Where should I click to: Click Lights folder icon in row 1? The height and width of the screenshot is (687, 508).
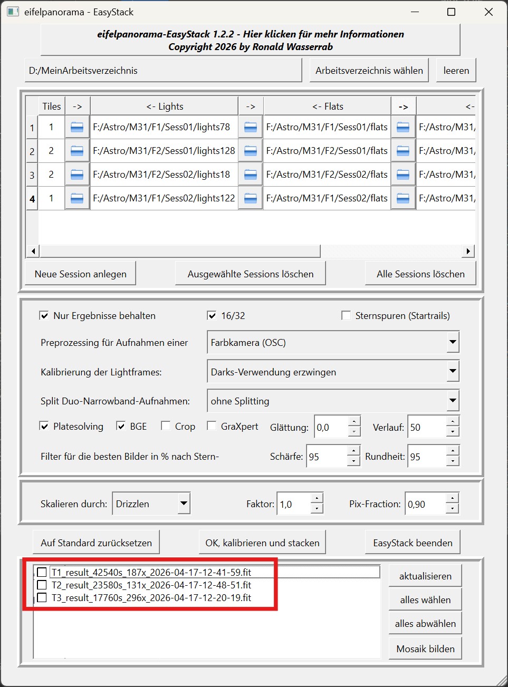click(77, 127)
